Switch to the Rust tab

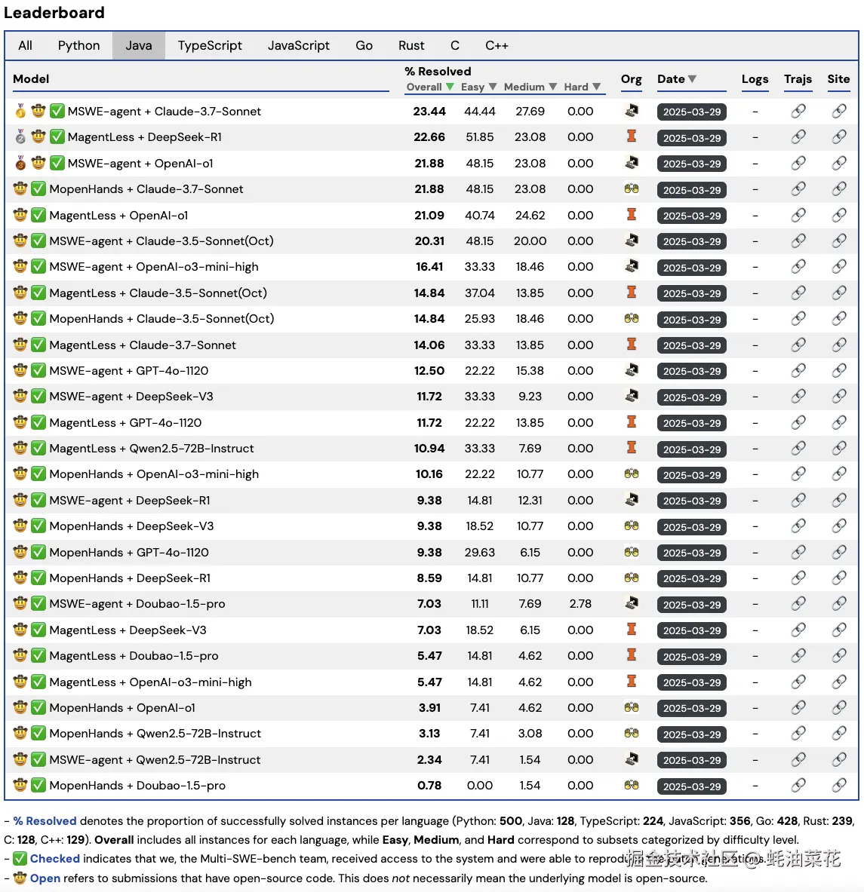coord(411,45)
